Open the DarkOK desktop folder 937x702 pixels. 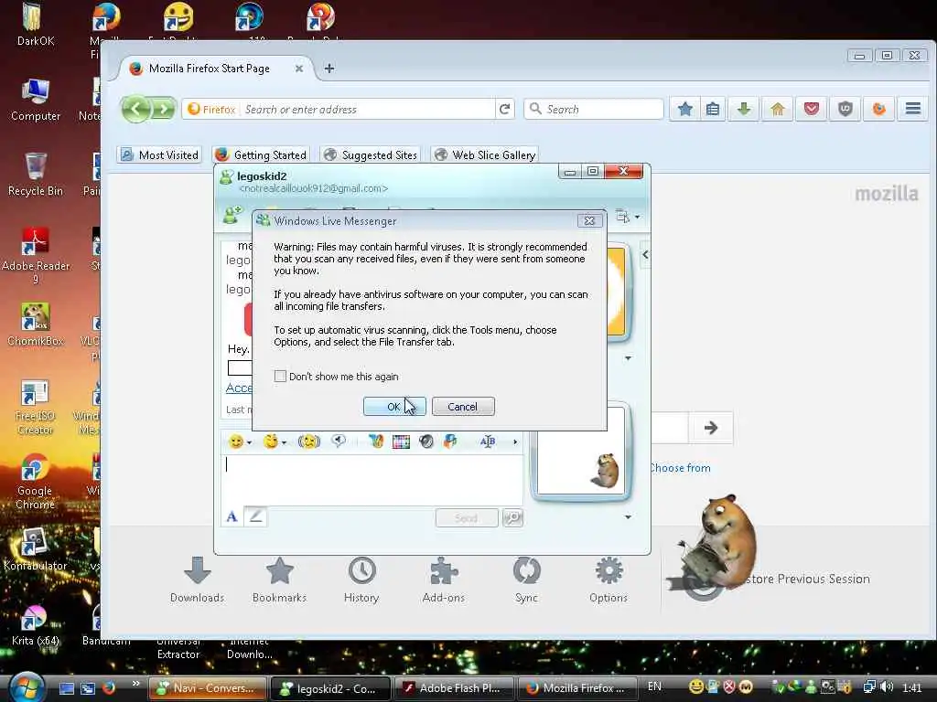pyautogui.click(x=36, y=25)
